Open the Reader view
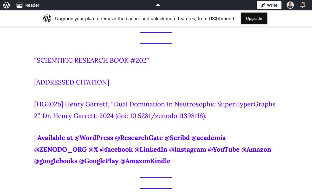 coord(28,5)
